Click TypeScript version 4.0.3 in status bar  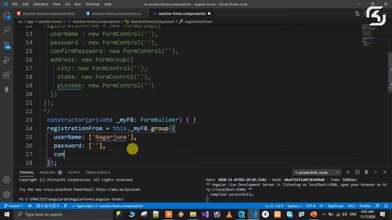click(352, 206)
